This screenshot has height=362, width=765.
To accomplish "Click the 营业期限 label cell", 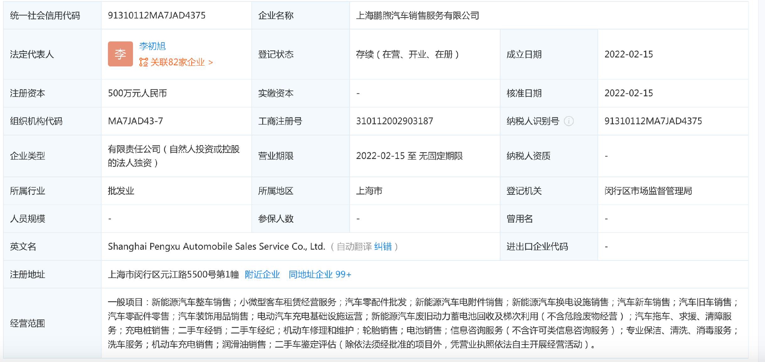I will (x=301, y=156).
